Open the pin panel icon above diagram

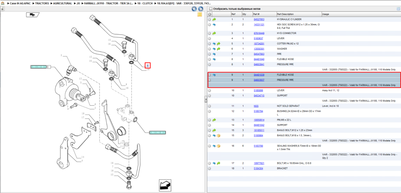tap(2, 9)
